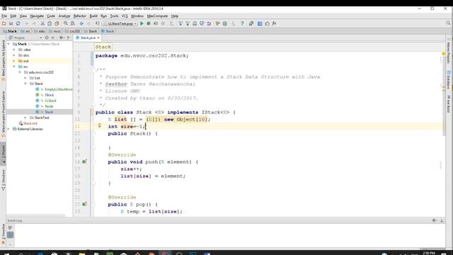Image resolution: width=453 pixels, height=255 pixels.
Task: Close the Stack.java editor tab
Action: click(x=98, y=38)
